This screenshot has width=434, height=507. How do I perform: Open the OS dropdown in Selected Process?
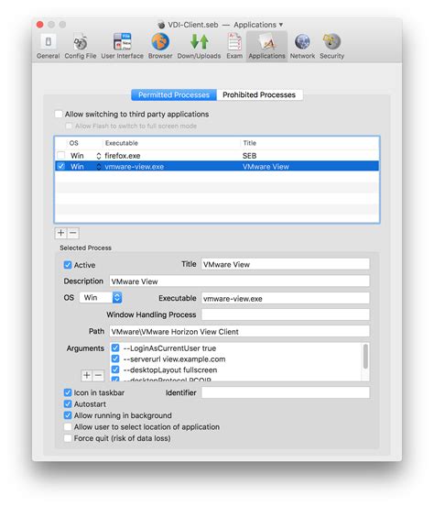pos(101,297)
